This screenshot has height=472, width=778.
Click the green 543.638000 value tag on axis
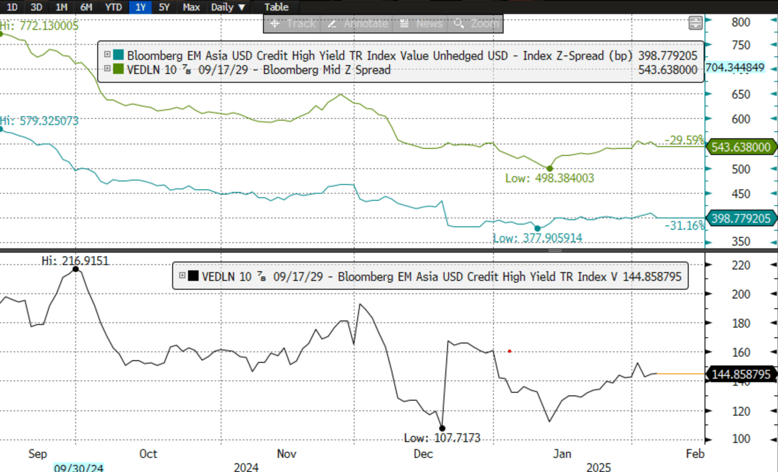[740, 147]
